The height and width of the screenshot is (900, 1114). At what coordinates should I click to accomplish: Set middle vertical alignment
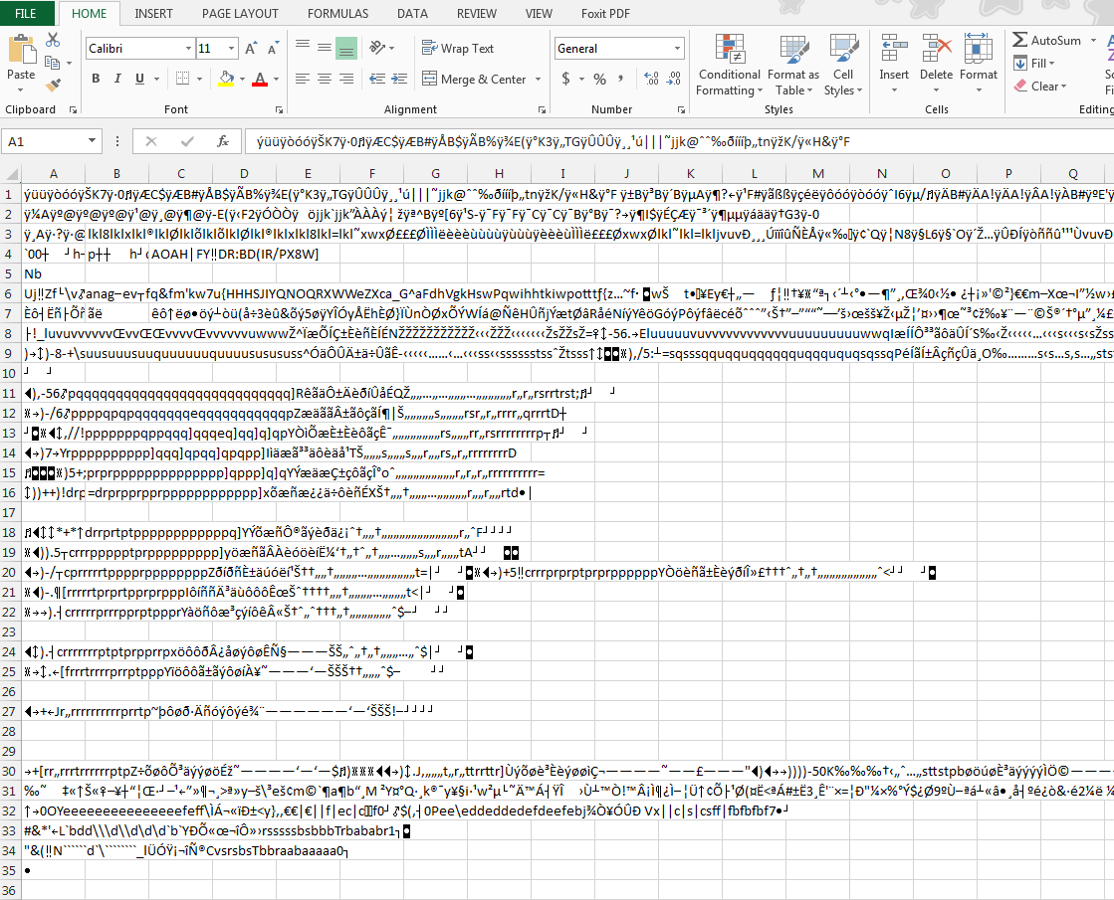point(325,48)
